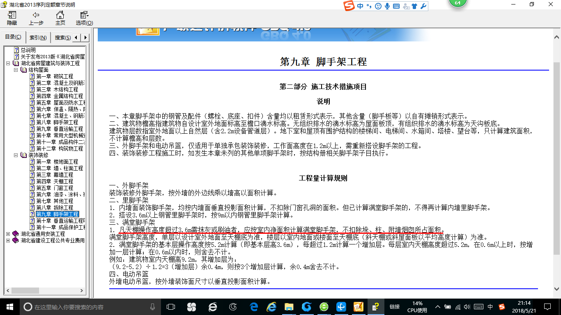Toggle Sogou 中 Chinese/English mode
The image size is (561, 315).
tap(360, 6)
